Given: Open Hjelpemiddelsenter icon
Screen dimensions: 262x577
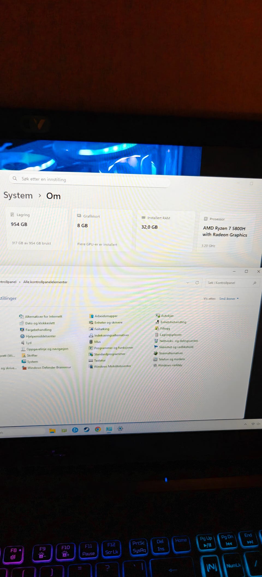Looking at the screenshot, I should (22, 336).
